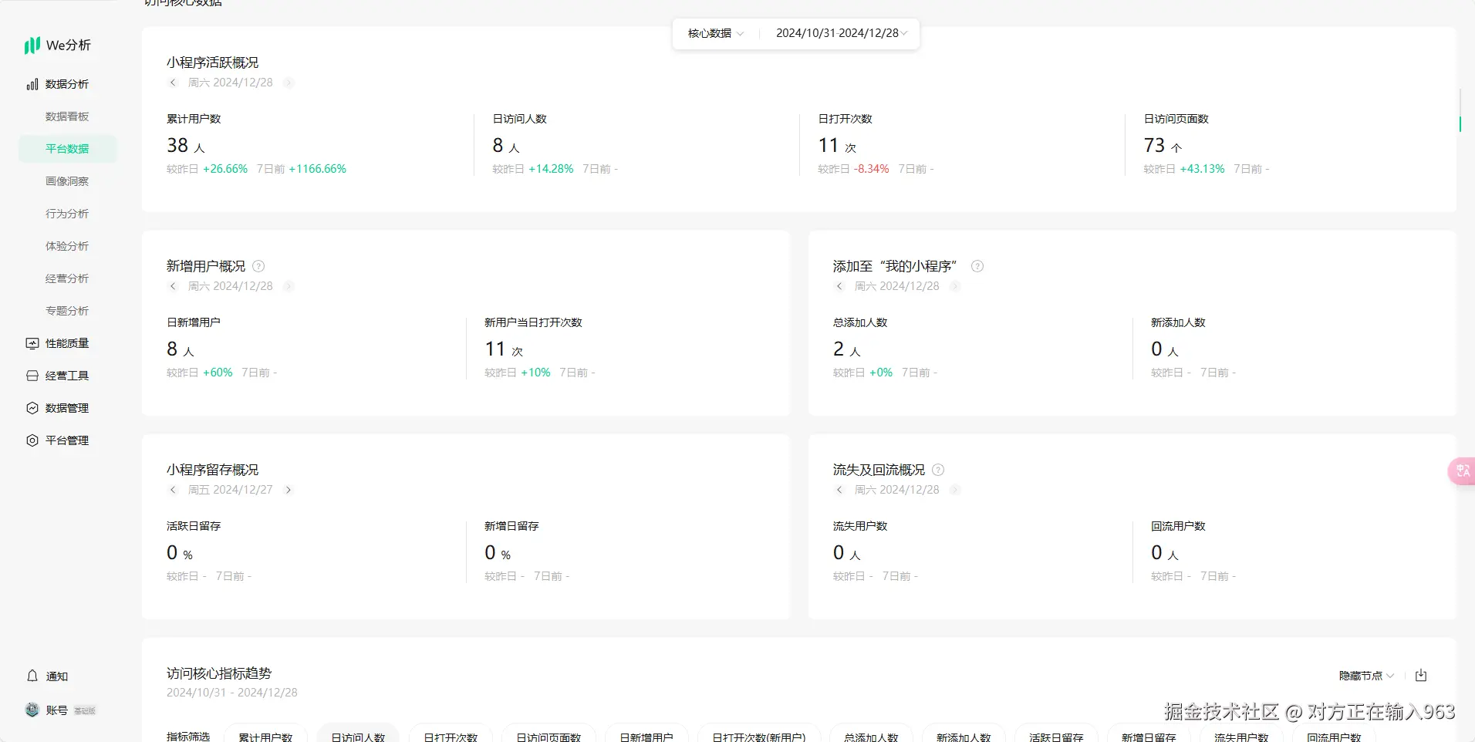Click the 性能质量 sidebar label
Image resolution: width=1475 pixels, height=742 pixels.
pos(67,343)
